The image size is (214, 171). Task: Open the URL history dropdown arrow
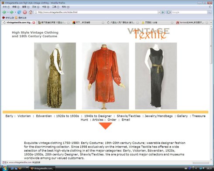tap(159, 12)
